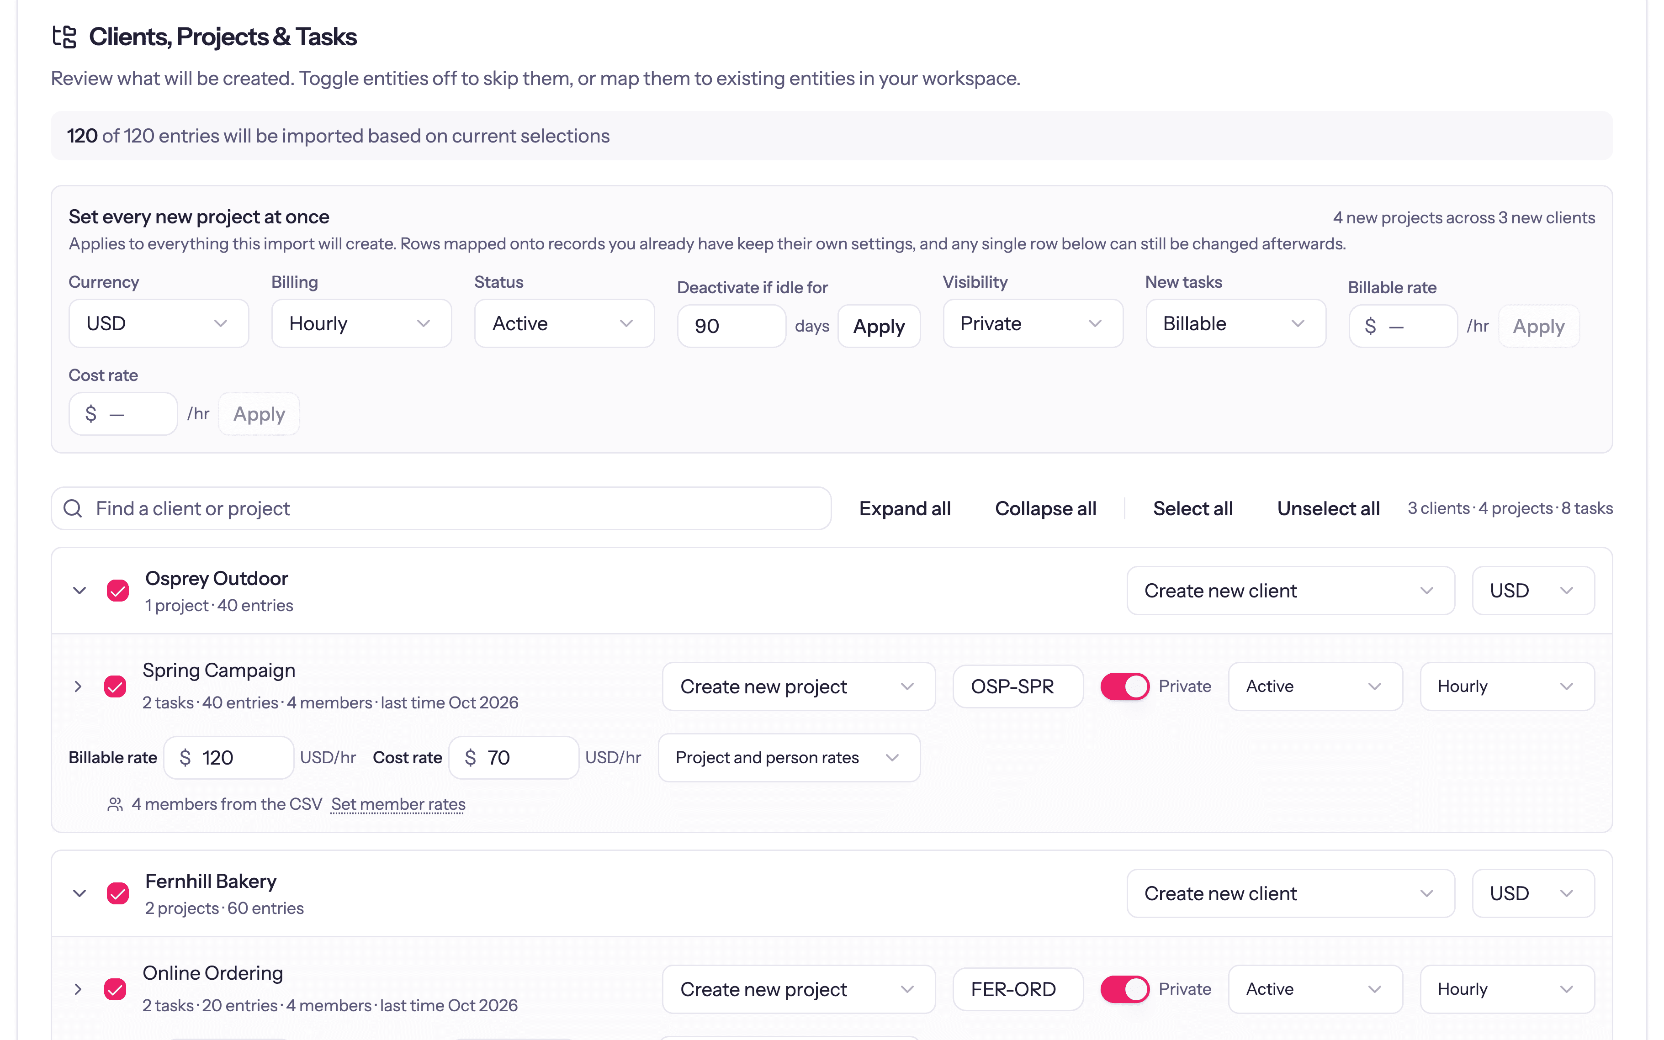
Task: Collapse the Fernhill Bakery client row
Action: tap(80, 893)
